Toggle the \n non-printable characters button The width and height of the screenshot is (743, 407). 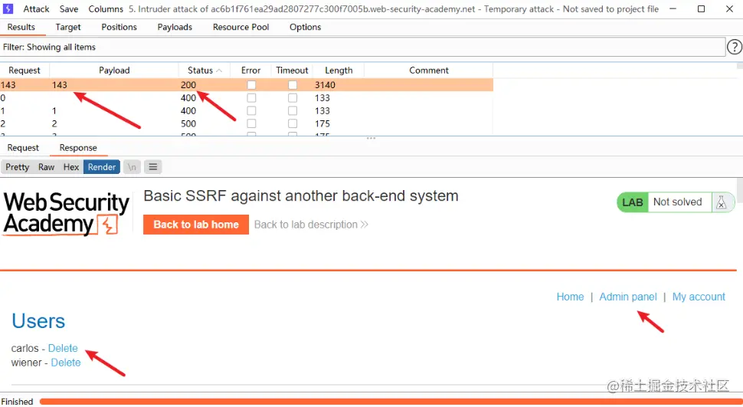132,167
